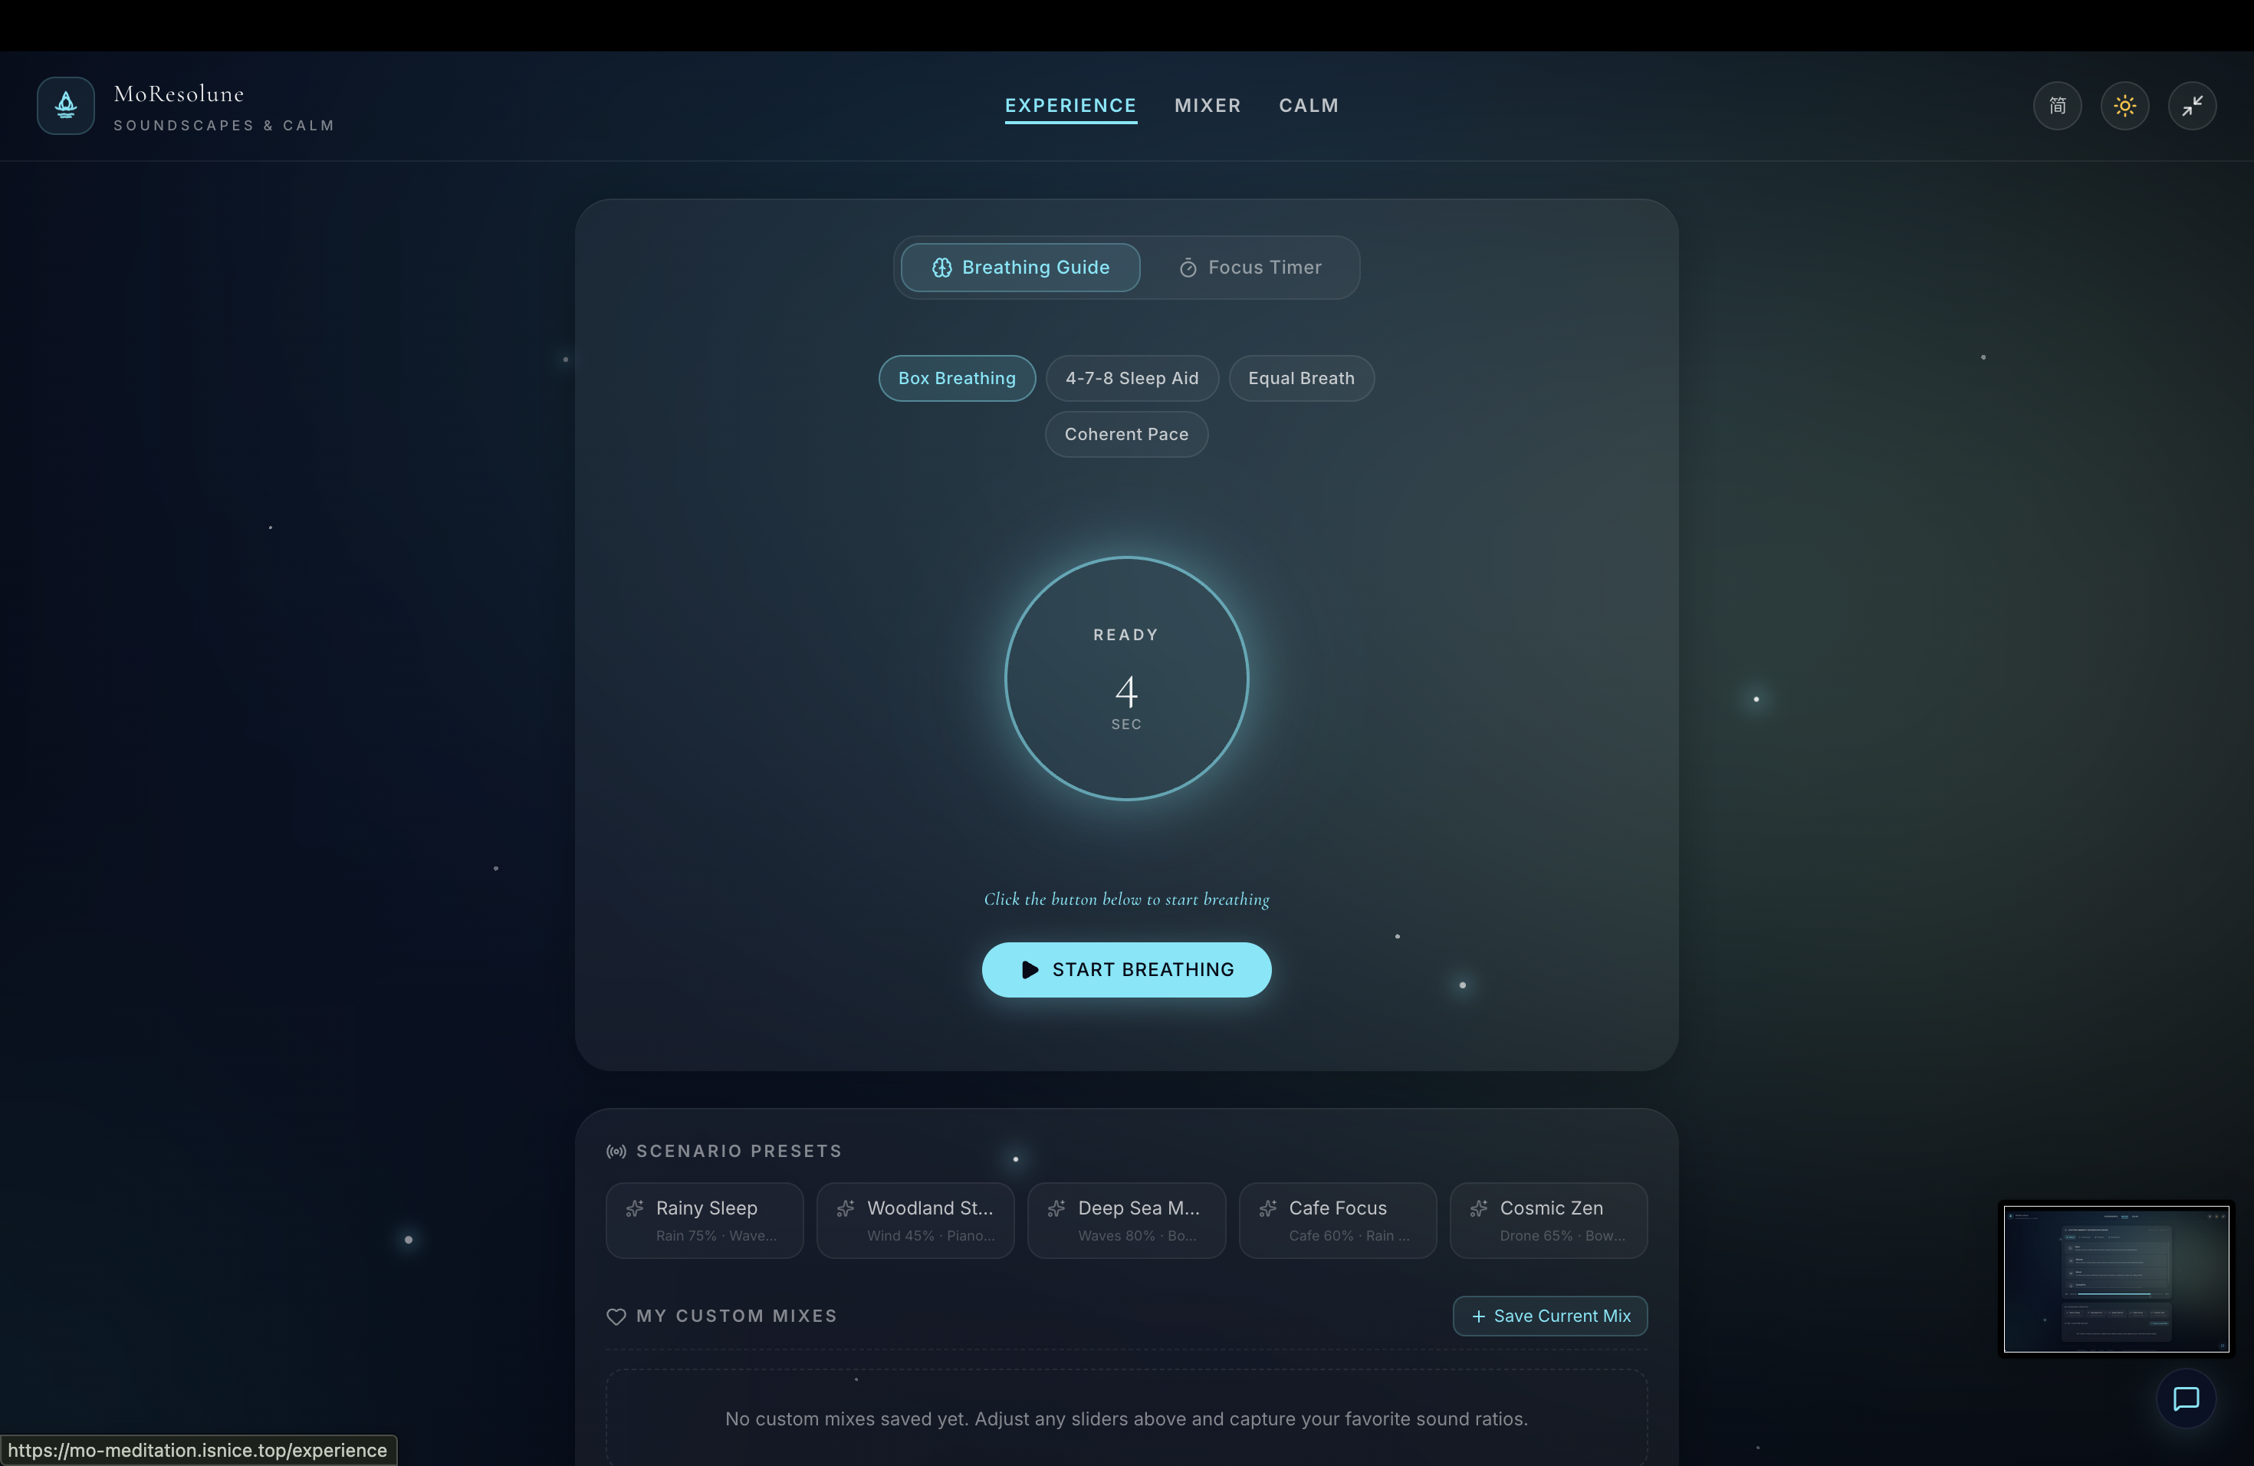Viewport: 2254px width, 1466px height.
Task: Click the "No custom mixes saved yet" message
Action: 1126,1418
